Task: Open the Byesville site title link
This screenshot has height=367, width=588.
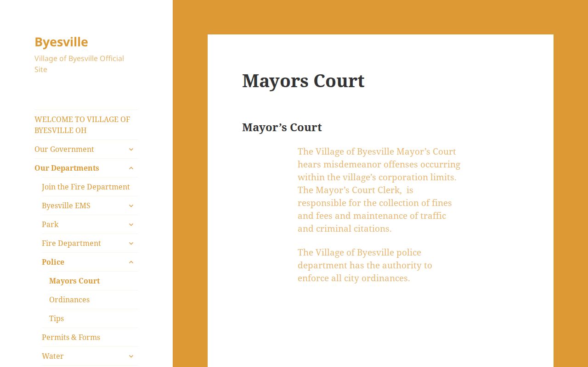Action: (x=61, y=42)
